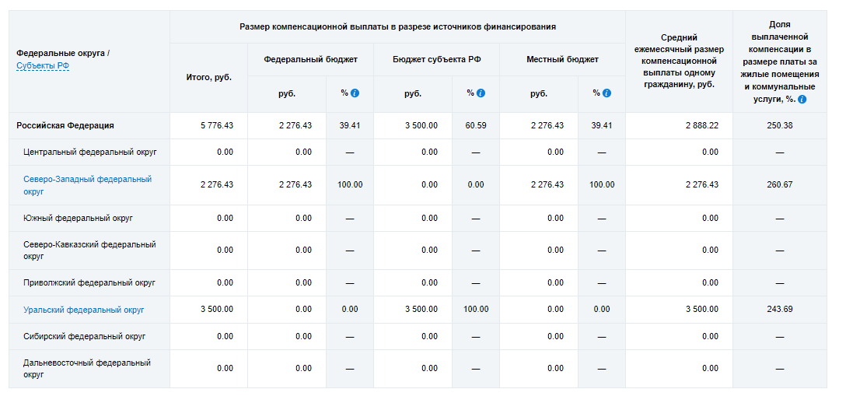Click Дальневосточный федеральный округ row label

(87, 368)
